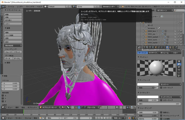Open the オブジェクトモード selector
Screen dimensions: 185x120
(x=50, y=107)
